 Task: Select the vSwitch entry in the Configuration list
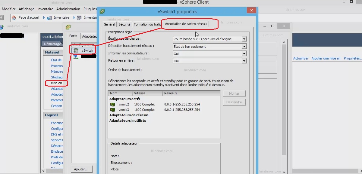[x=87, y=50]
